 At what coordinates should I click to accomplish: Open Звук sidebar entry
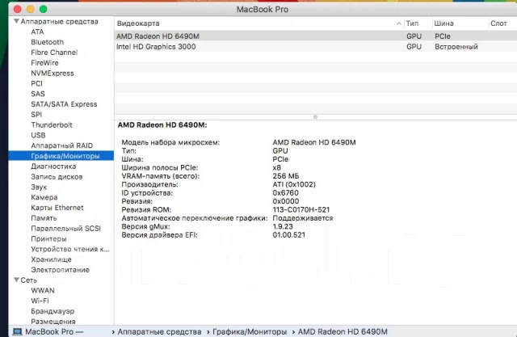(39, 187)
